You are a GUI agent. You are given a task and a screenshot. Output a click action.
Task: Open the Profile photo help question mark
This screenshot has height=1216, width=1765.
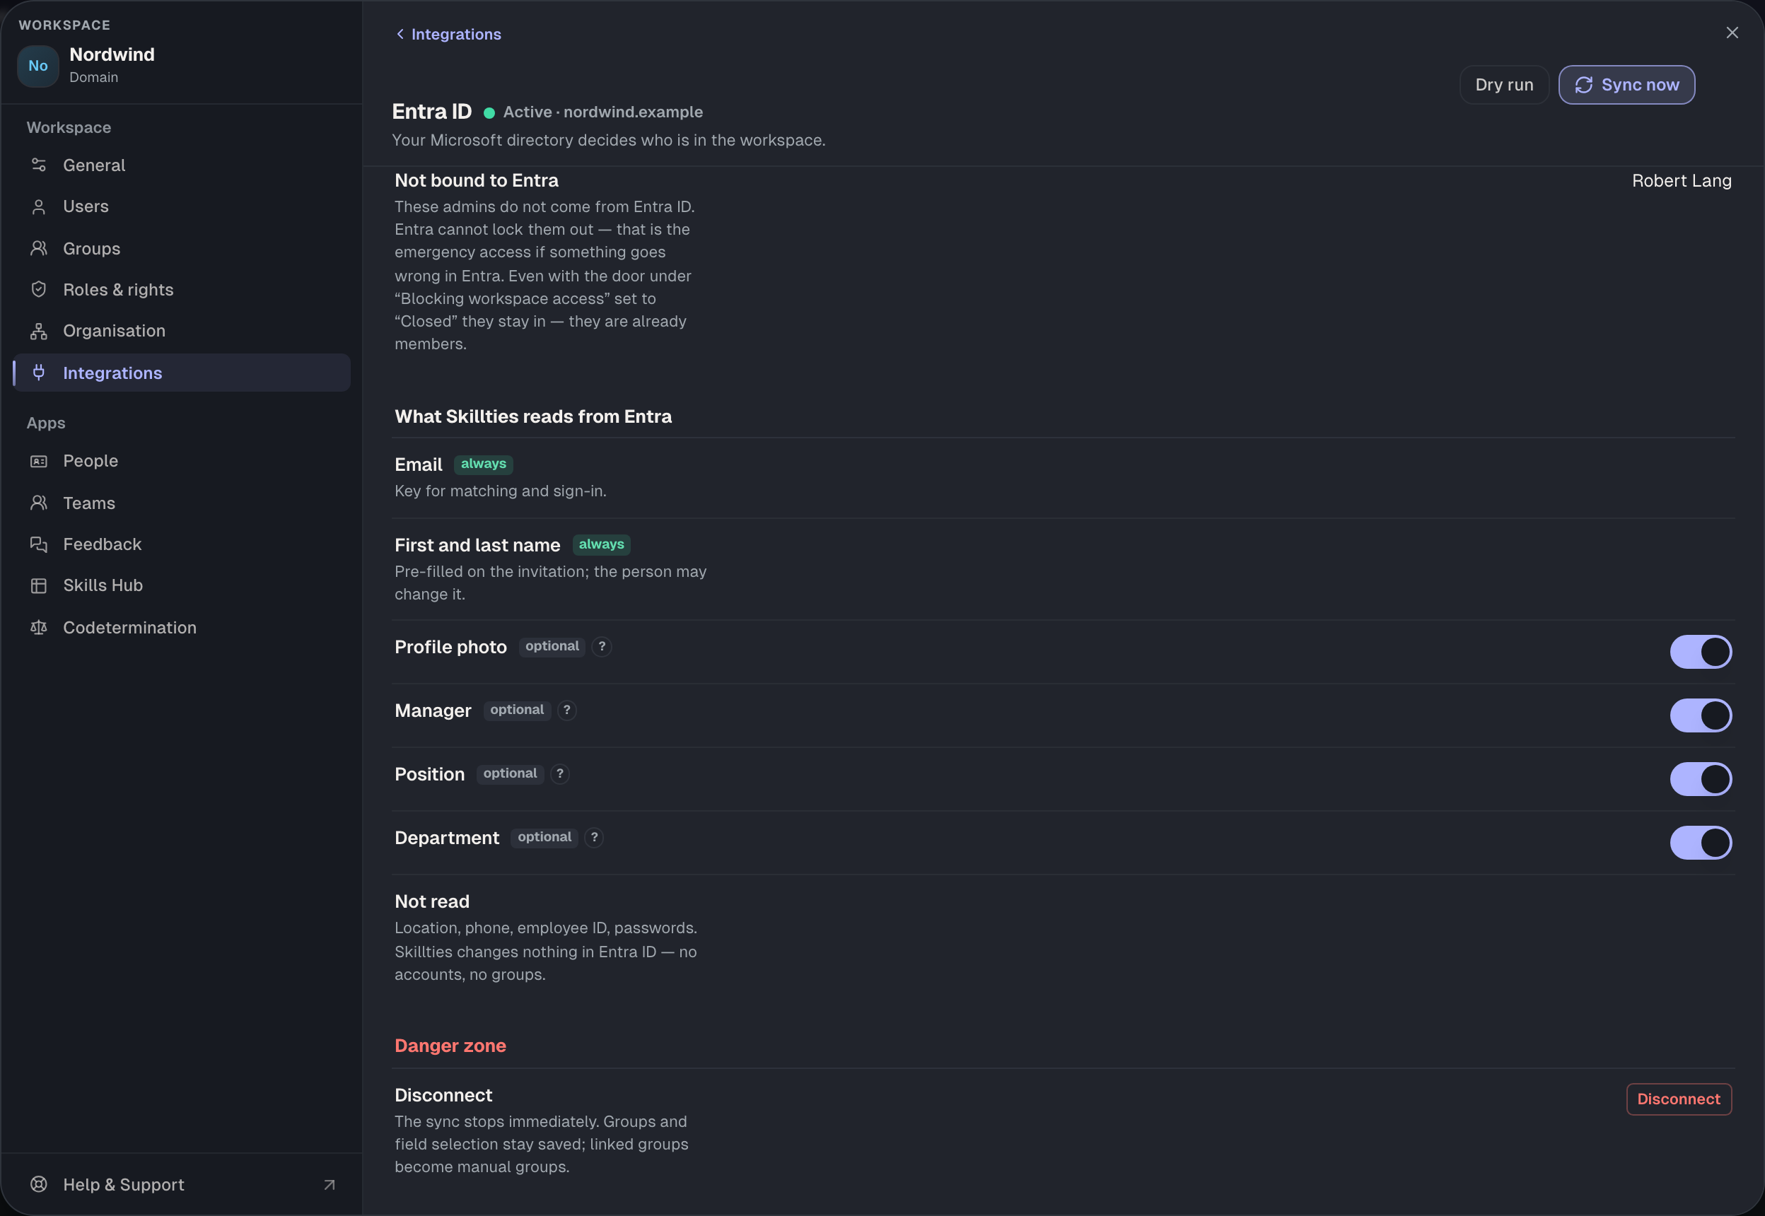602,646
